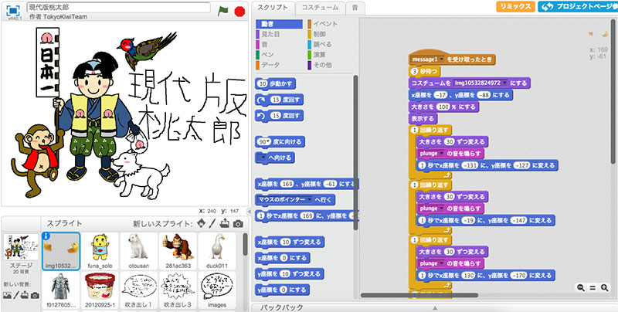Viewport: 618px width, 312px height.
Task: Select the 281ac363 gorilla sprite
Action: coord(178,251)
